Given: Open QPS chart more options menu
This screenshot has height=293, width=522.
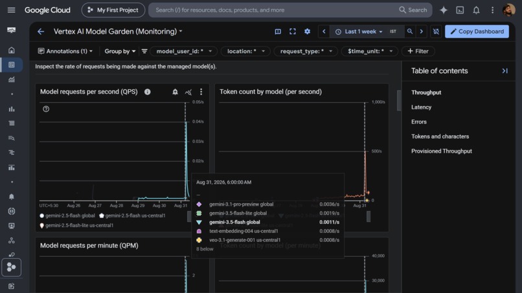Looking at the screenshot, I should click(x=201, y=92).
